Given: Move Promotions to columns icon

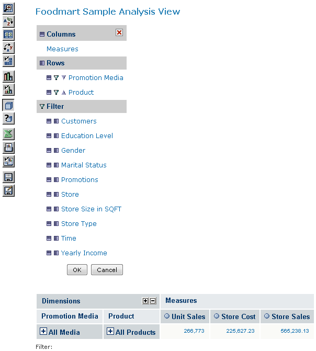Looking at the screenshot, I should [x=49, y=180].
